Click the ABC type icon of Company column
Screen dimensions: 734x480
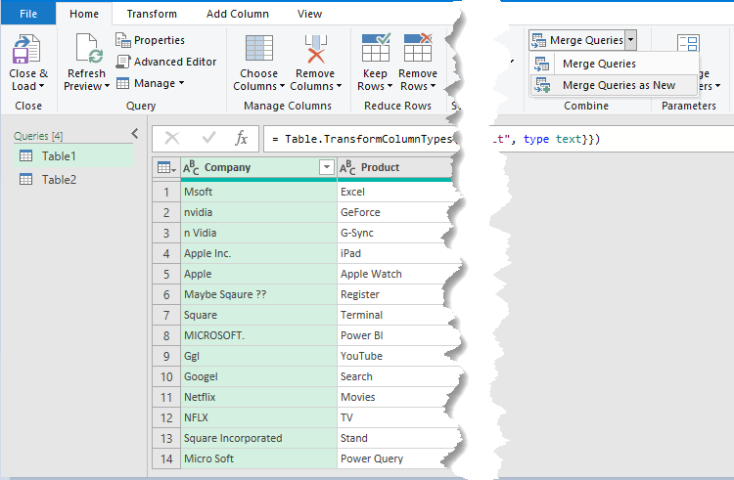coord(191,167)
